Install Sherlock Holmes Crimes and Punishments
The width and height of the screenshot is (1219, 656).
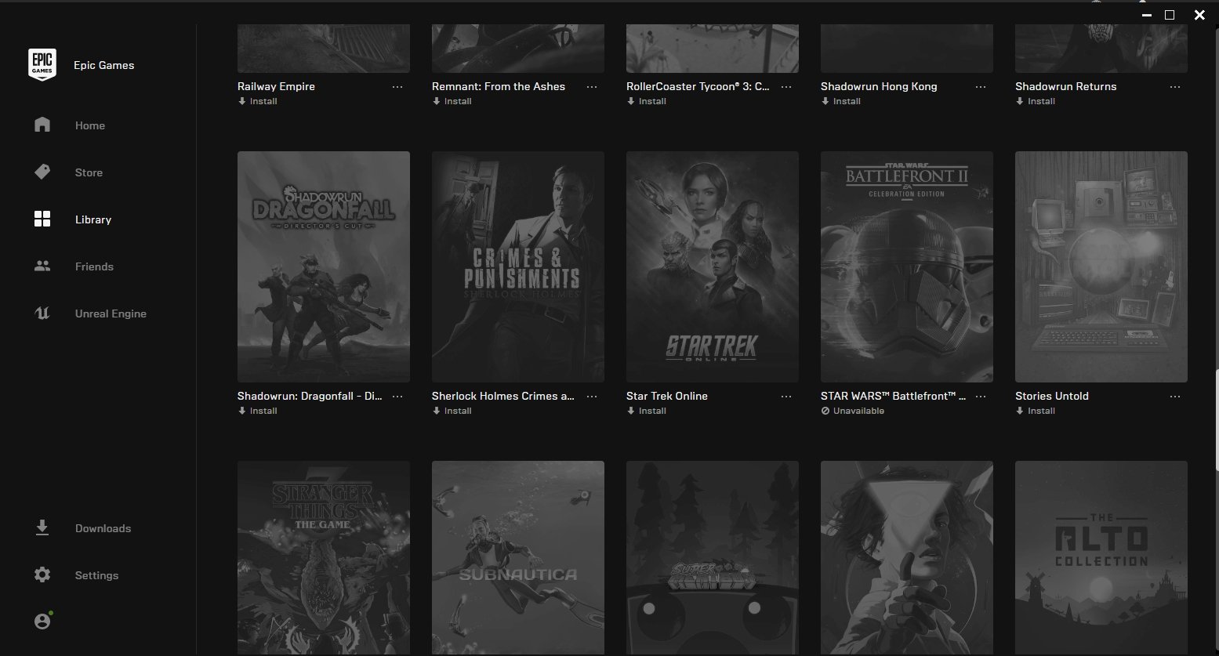(x=452, y=411)
